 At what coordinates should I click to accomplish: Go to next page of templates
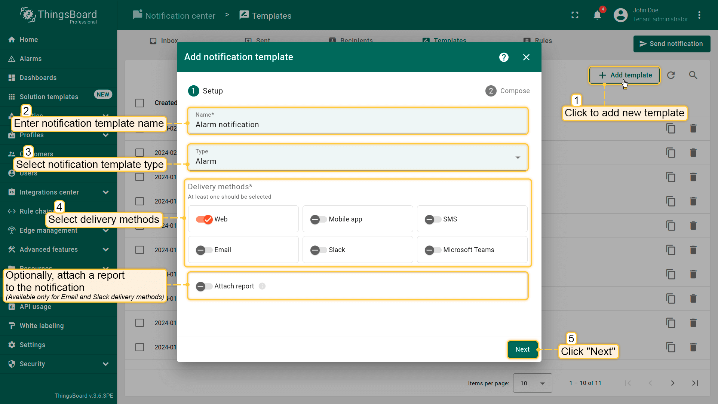672,383
